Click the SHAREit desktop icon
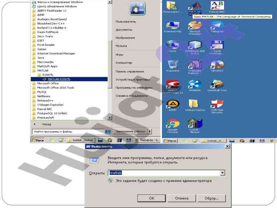277x208 pixels. 195,85
